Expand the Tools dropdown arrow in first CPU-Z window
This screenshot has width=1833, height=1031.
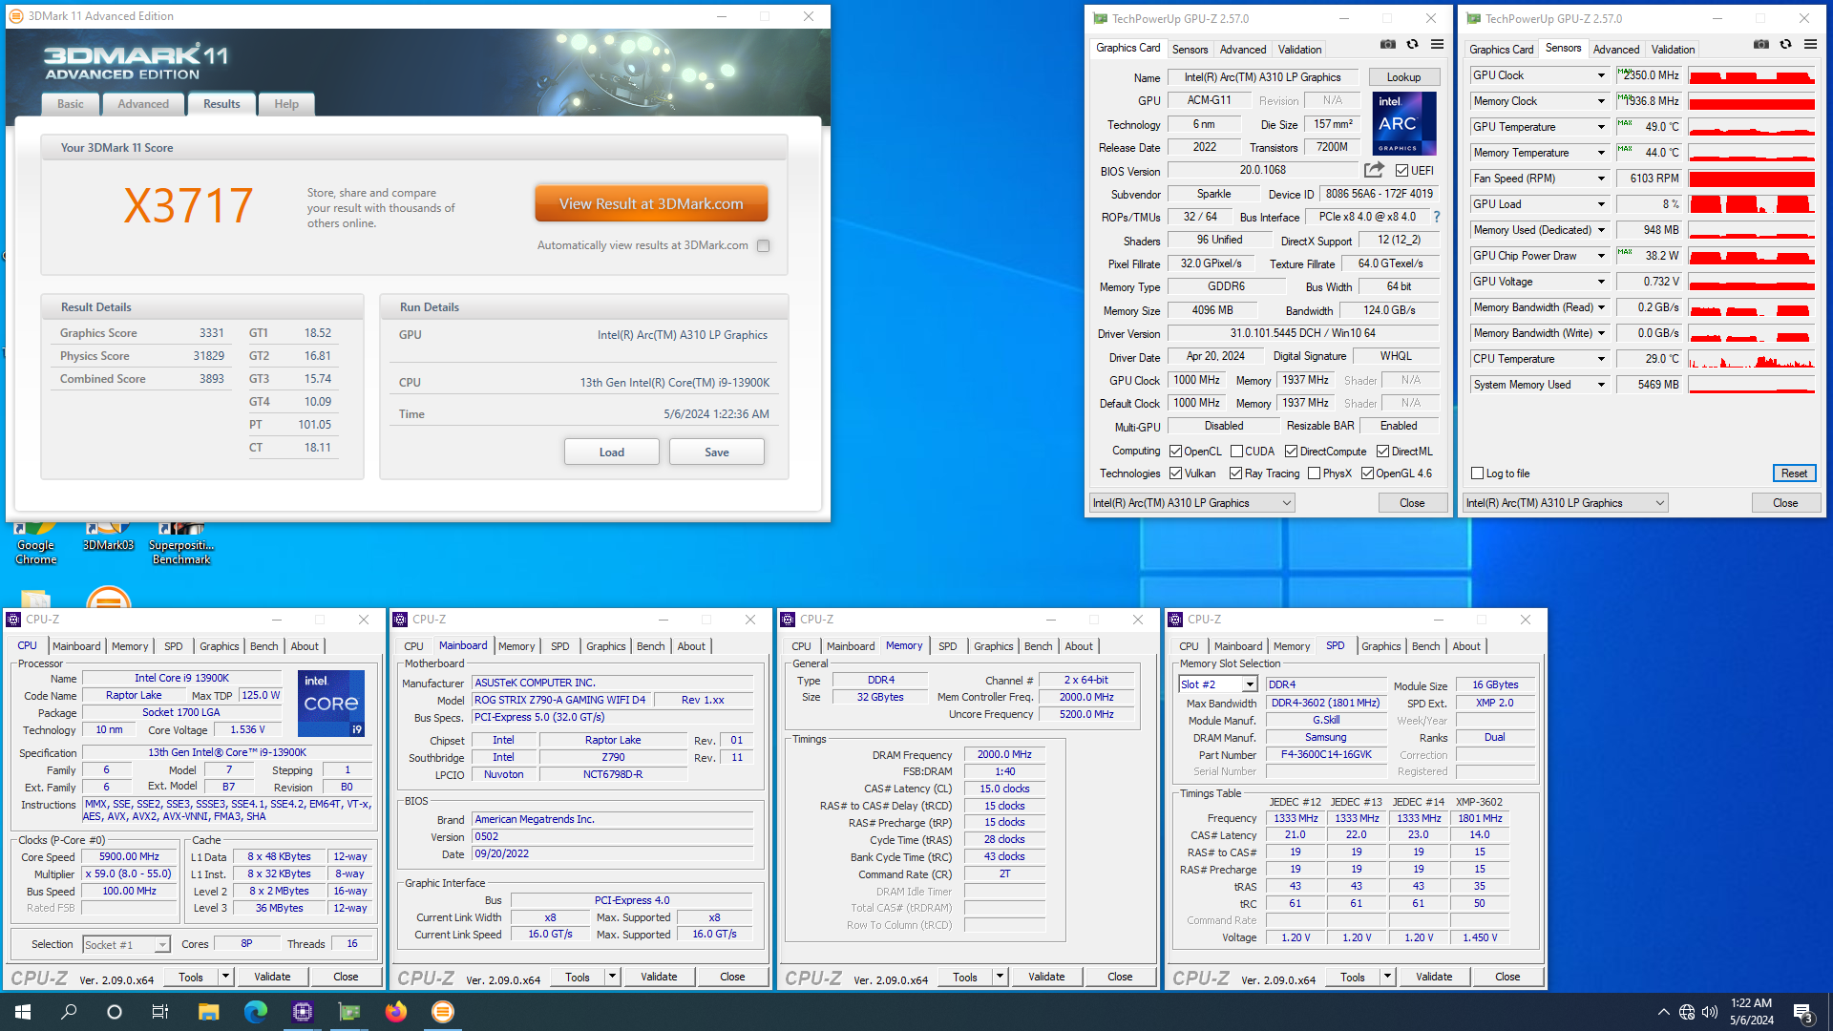(226, 977)
